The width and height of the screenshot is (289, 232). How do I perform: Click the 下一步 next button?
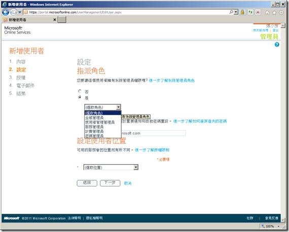[x=110, y=183]
